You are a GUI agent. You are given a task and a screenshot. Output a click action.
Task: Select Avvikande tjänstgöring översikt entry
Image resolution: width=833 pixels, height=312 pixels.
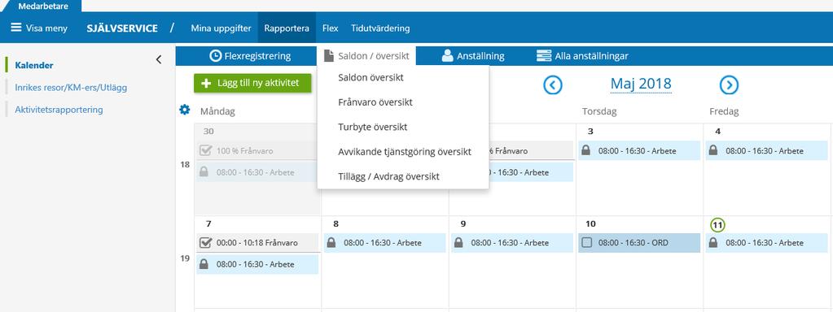point(403,151)
